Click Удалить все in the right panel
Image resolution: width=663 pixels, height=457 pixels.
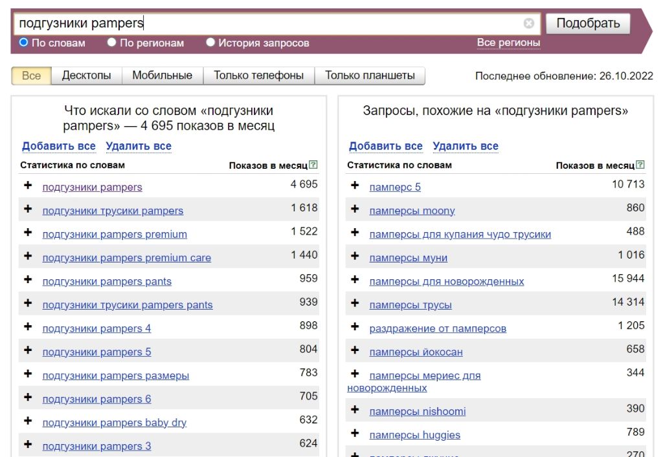(466, 146)
